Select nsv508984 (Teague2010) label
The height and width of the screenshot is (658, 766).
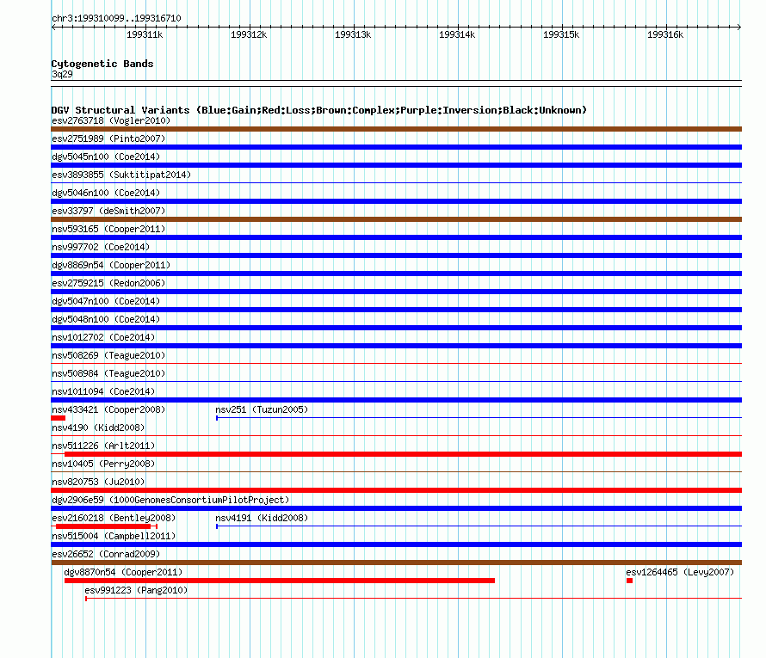(108, 373)
